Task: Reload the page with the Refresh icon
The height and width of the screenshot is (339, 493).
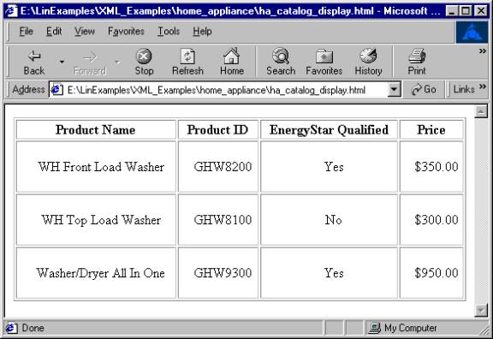Action: pyautogui.click(x=187, y=56)
